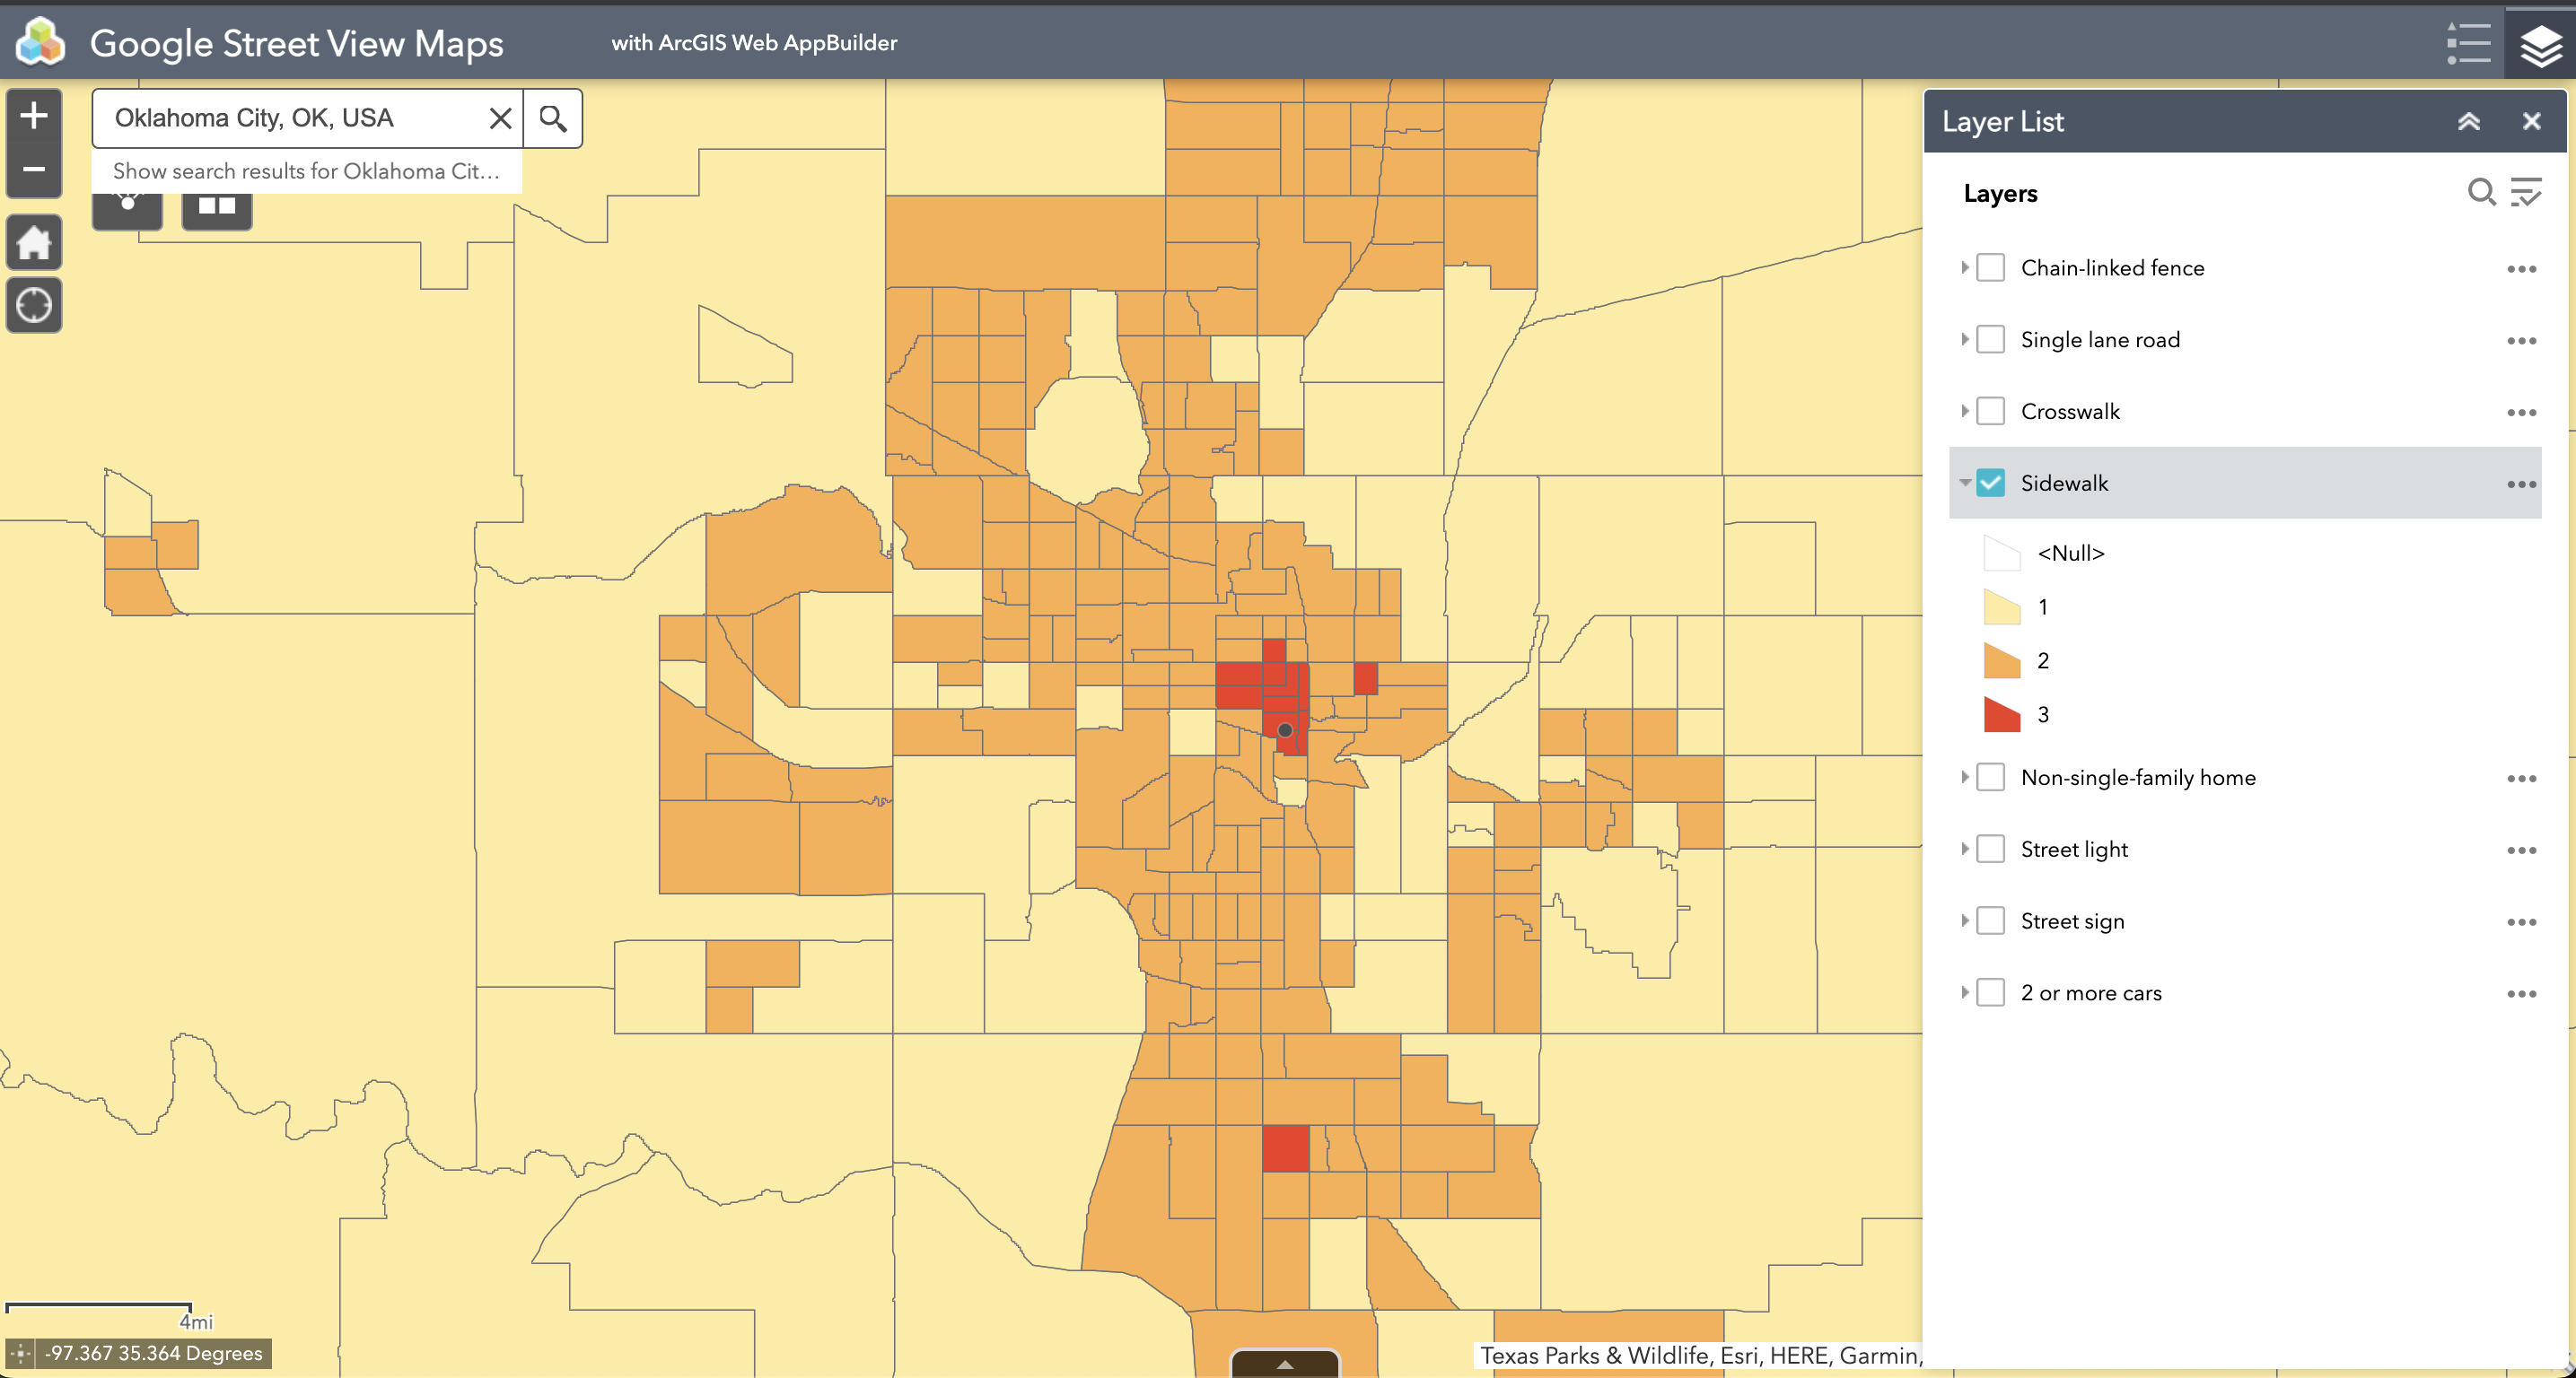This screenshot has width=2576, height=1378.
Task: Enable the Street light layer checkbox
Action: click(x=1991, y=850)
